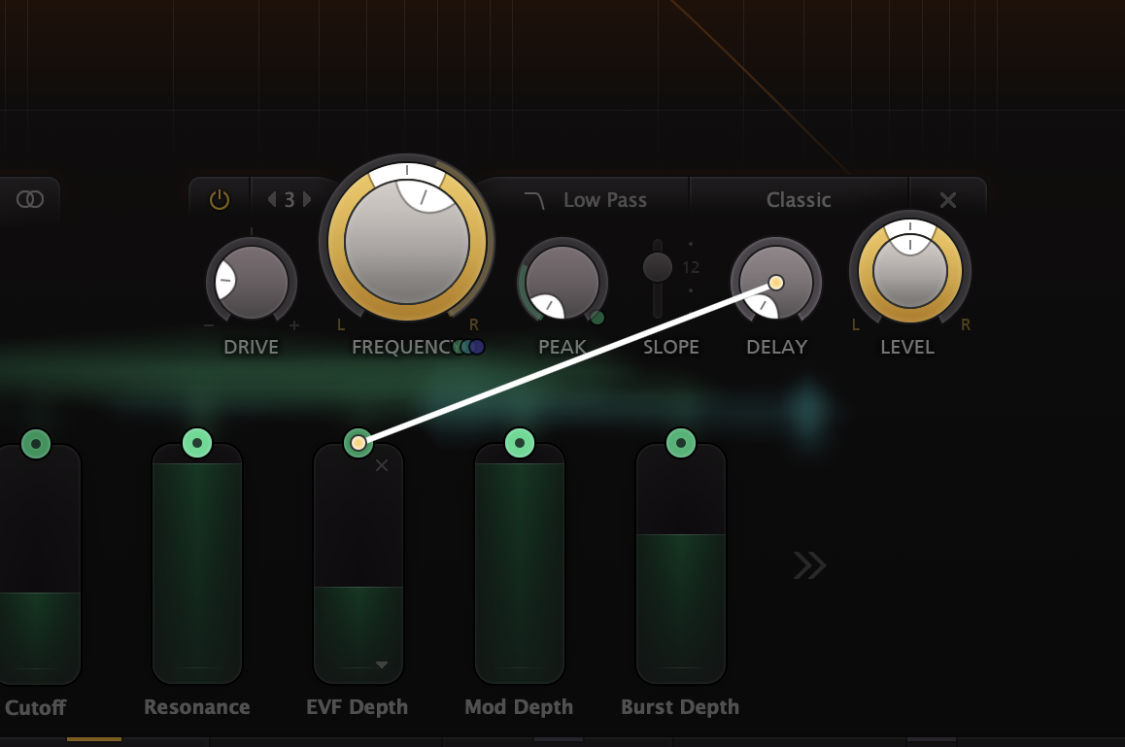Click the pan channel mode icon beside FREQUENCY
The image size is (1125, 747).
[x=468, y=346]
